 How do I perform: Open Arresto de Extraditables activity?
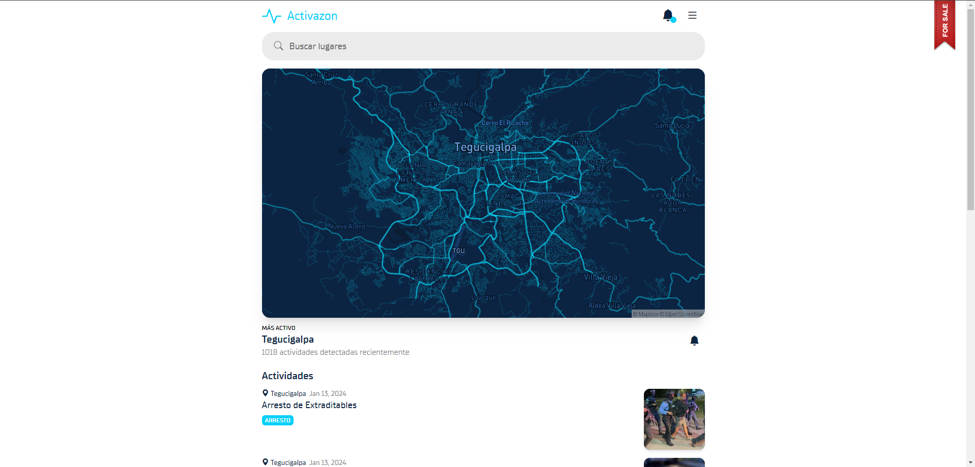309,405
